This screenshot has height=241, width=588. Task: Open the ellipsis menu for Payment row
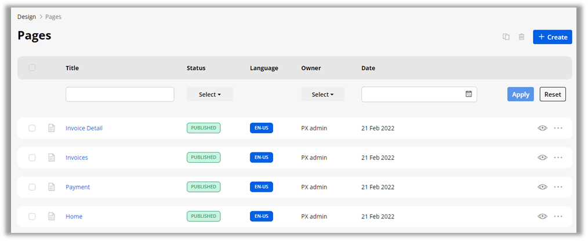(558, 187)
